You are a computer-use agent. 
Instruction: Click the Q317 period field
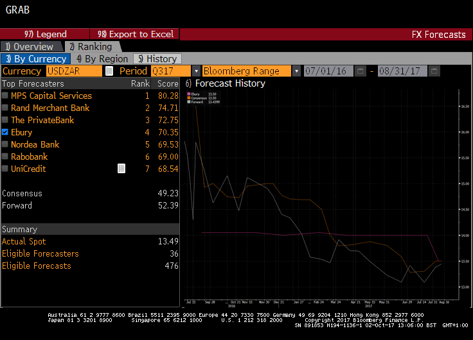(x=171, y=71)
